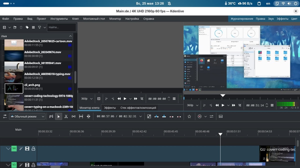The image size is (300, 168).
Task: Toggle video visibility for track V4
Action: (x=27, y=149)
